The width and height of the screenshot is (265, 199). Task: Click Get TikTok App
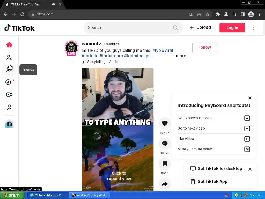click(x=209, y=182)
